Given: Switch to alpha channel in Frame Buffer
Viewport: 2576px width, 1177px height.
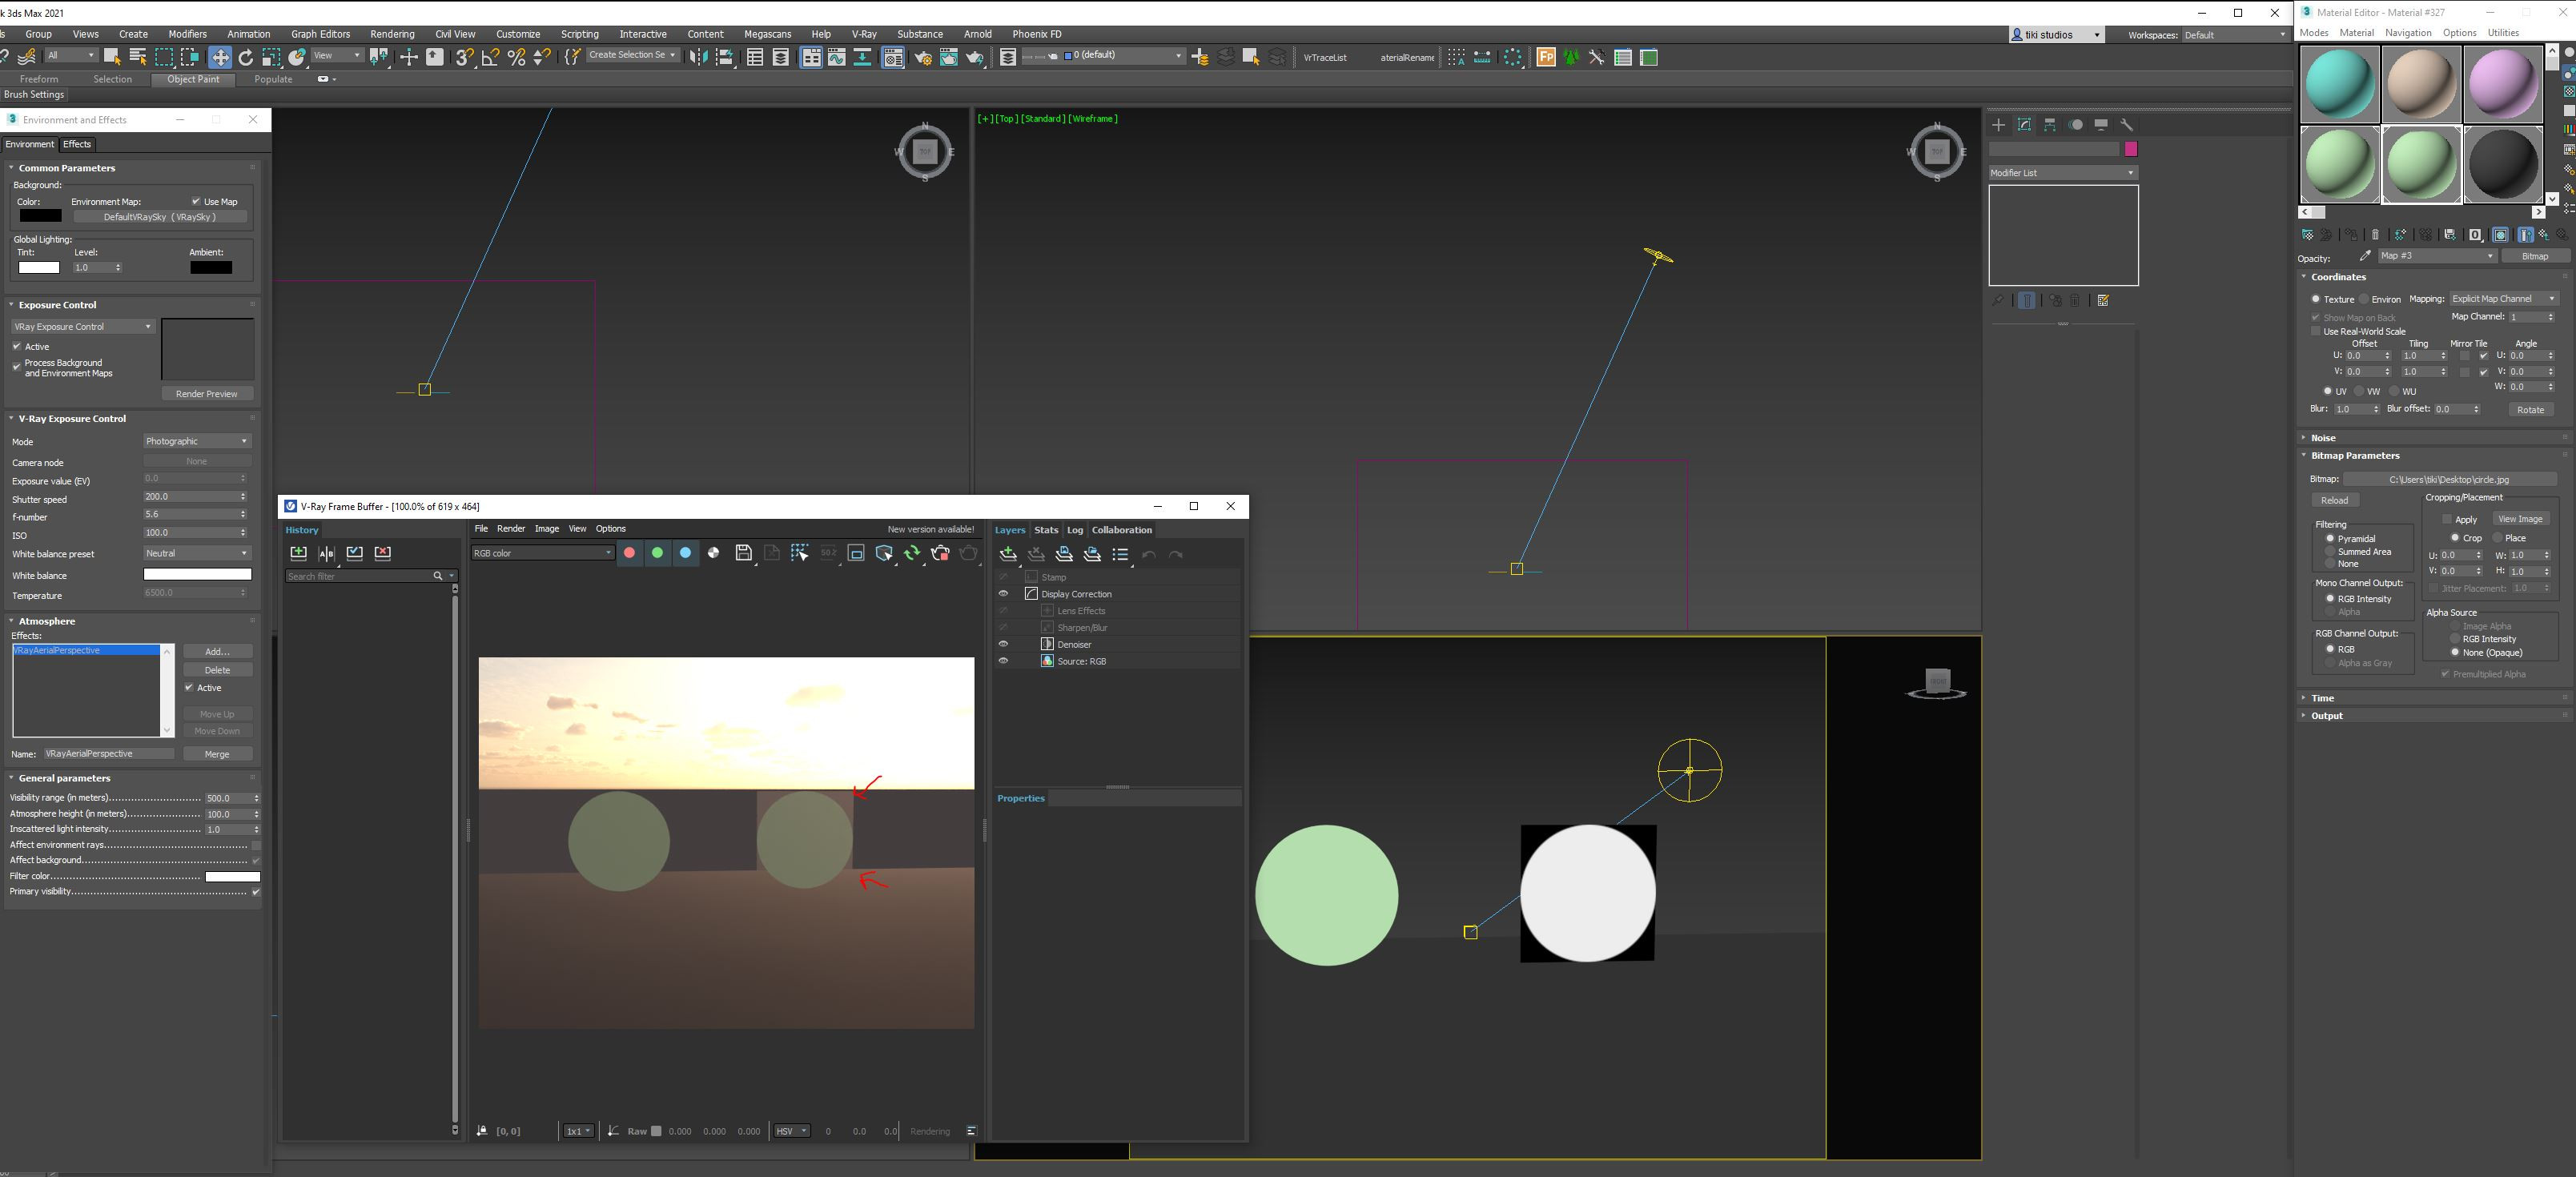Looking at the screenshot, I should (x=713, y=553).
